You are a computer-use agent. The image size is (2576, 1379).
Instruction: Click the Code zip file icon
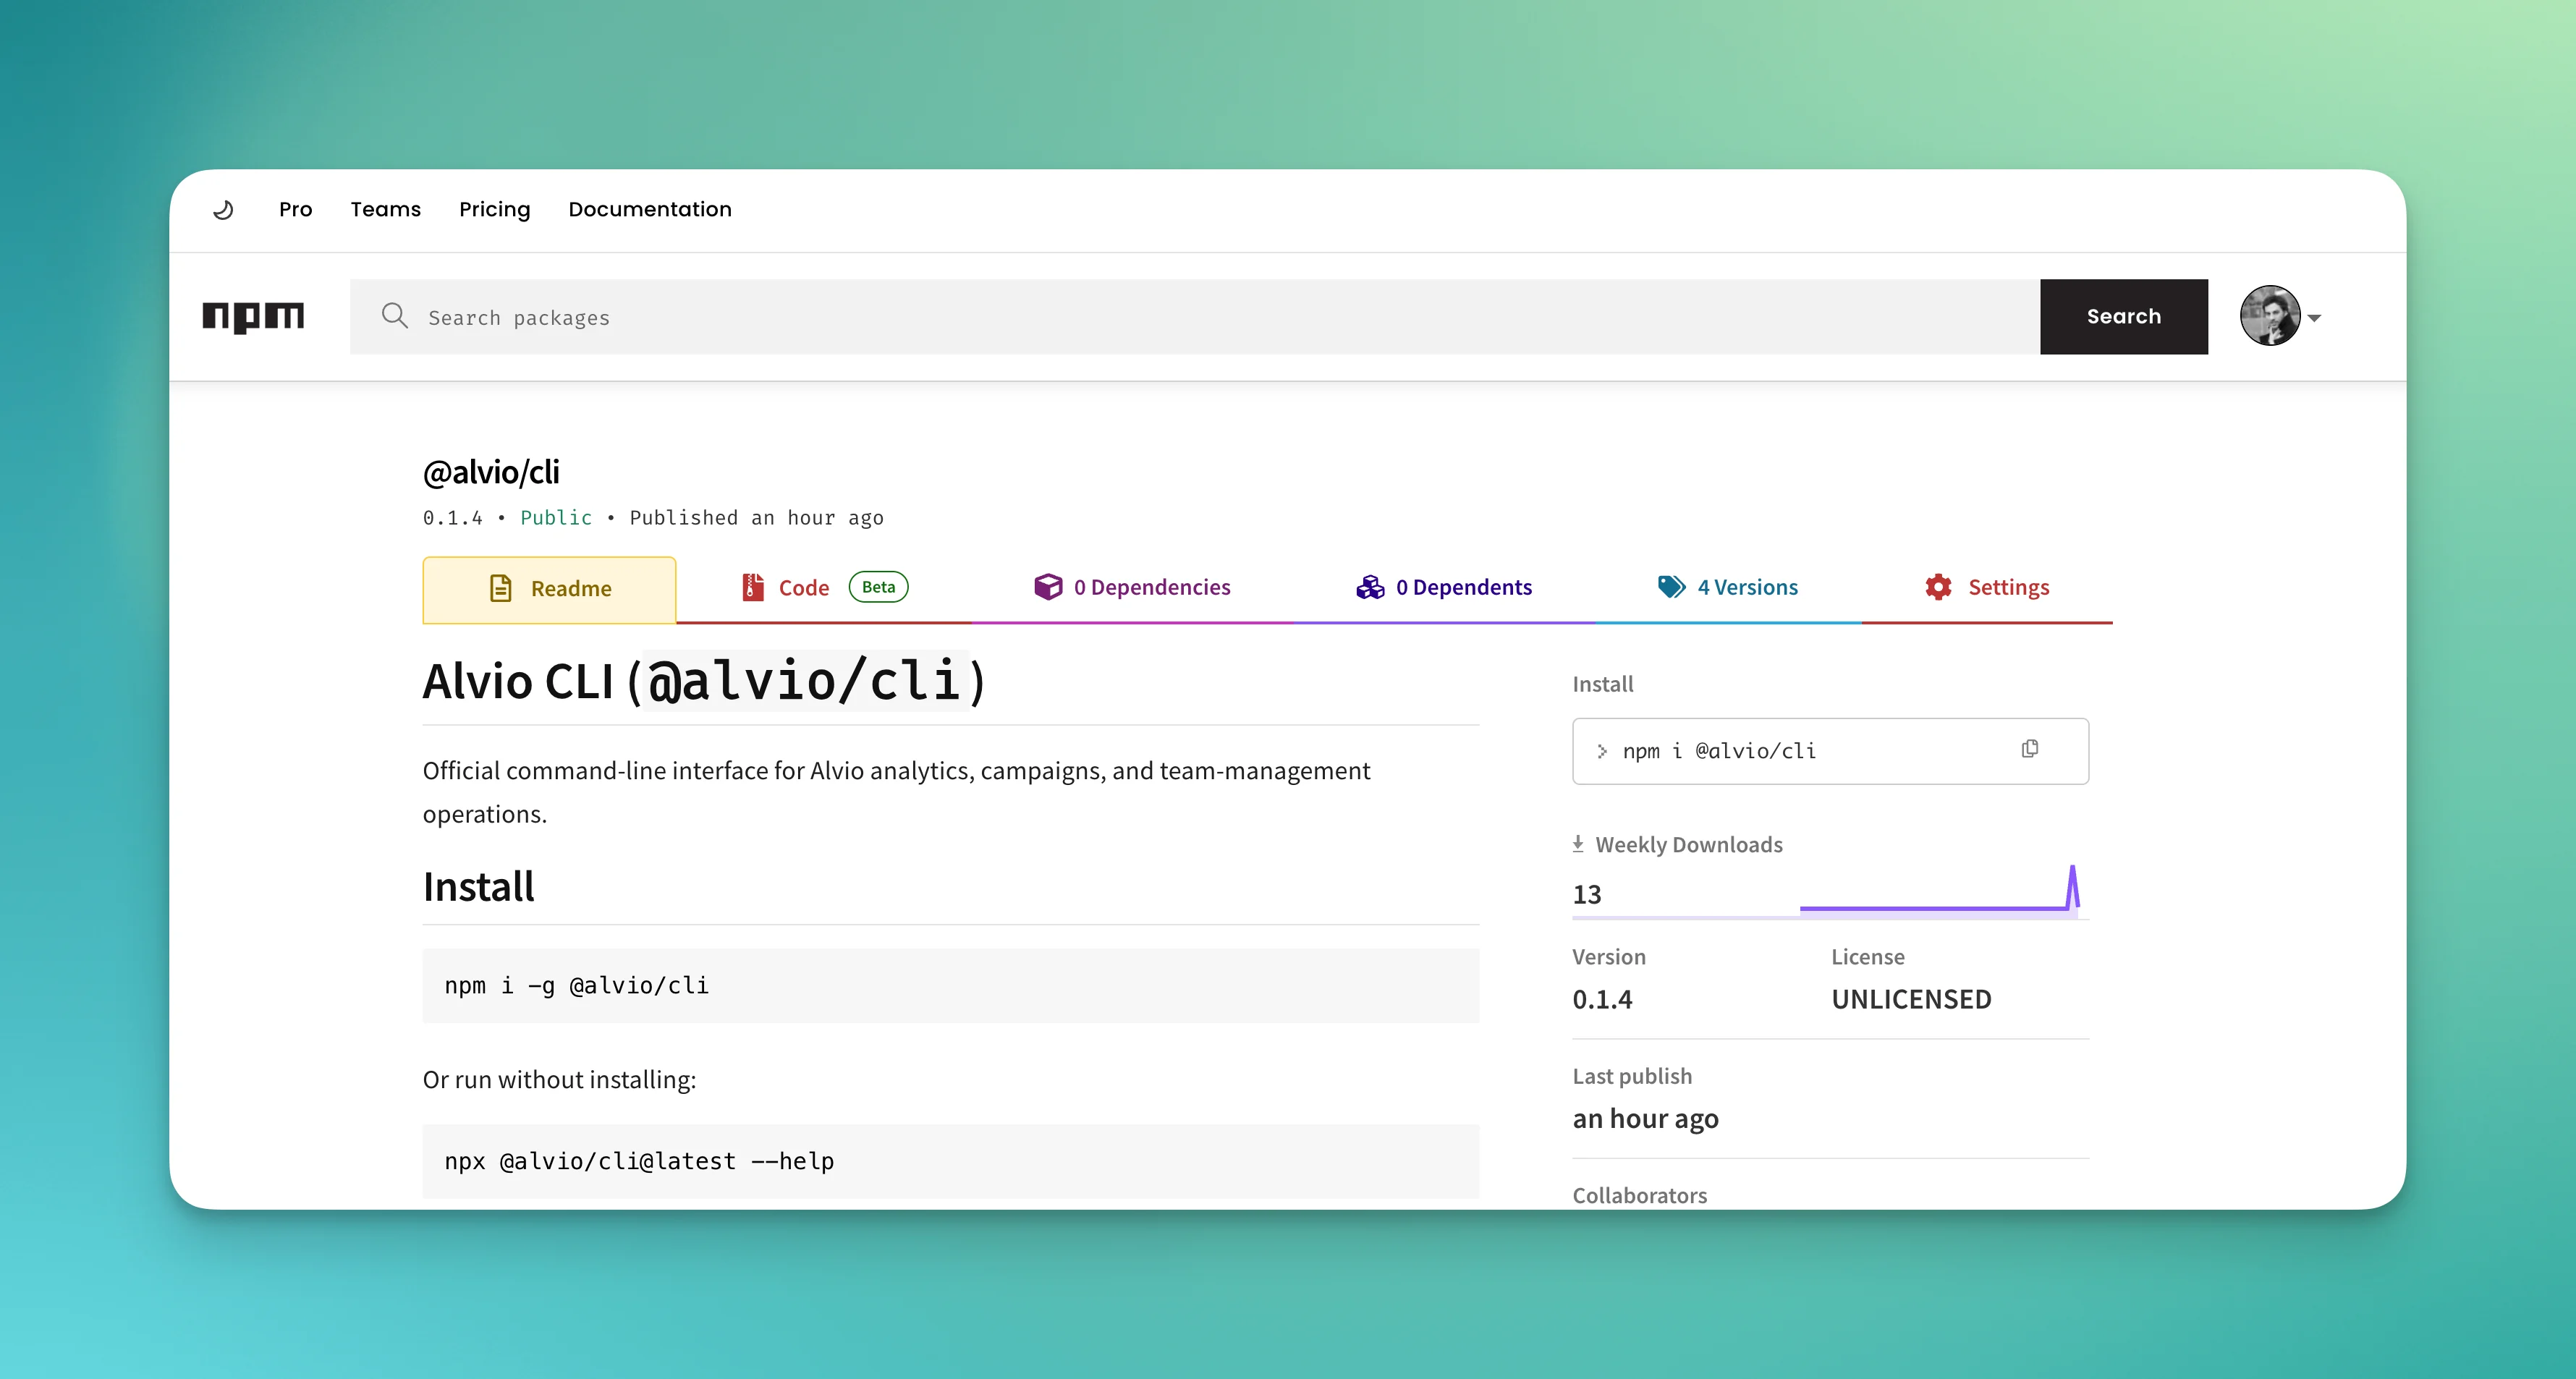[753, 587]
